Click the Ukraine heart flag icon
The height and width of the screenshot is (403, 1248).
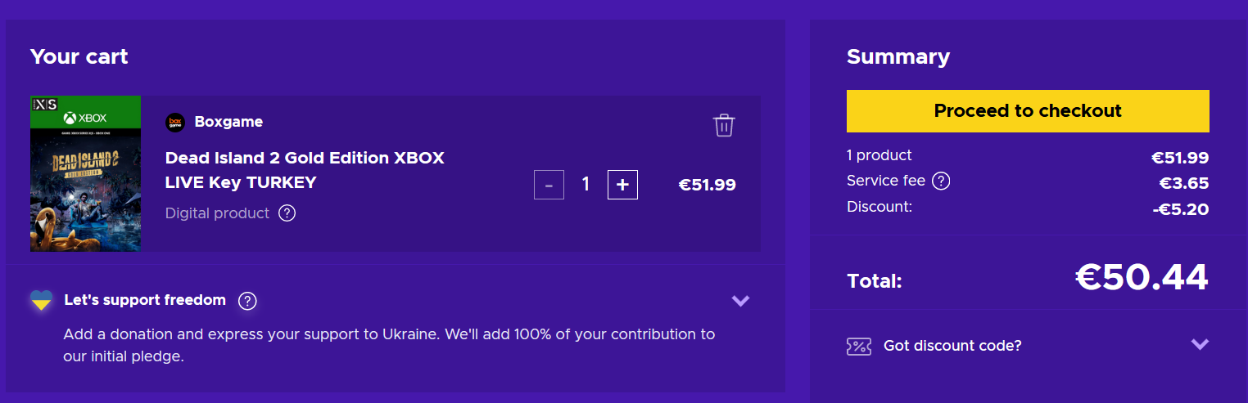click(42, 301)
